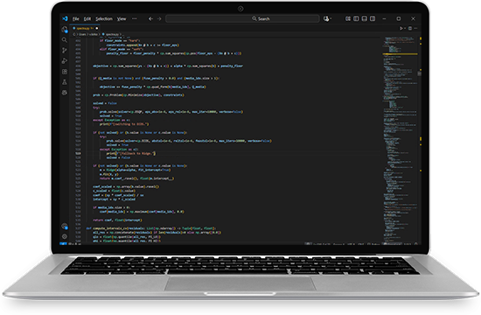Open the Extensions view
Viewport: 481px width, 315px height.
click(65, 72)
